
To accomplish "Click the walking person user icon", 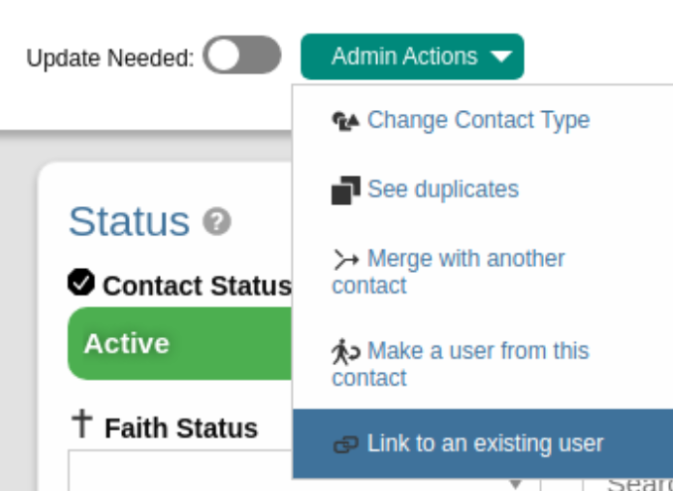I will point(345,352).
